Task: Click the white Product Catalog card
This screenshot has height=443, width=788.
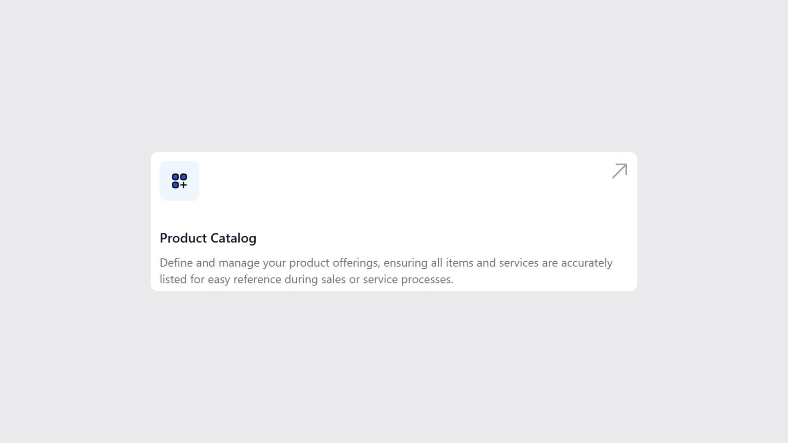Action: click(x=394, y=221)
